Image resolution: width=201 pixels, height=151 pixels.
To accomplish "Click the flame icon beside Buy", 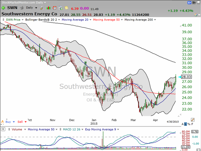I will pyautogui.click(x=2, y=122).
